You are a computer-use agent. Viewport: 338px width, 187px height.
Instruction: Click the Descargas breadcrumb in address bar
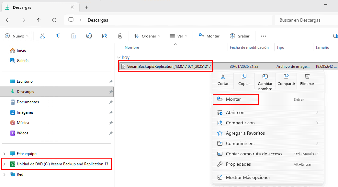point(98,20)
